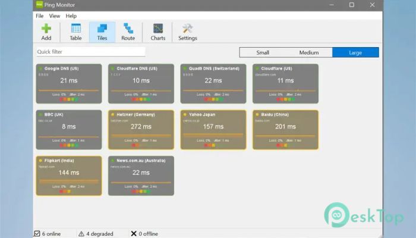Maximize the Ping Monitor window
416x238 pixels.
[352, 5]
